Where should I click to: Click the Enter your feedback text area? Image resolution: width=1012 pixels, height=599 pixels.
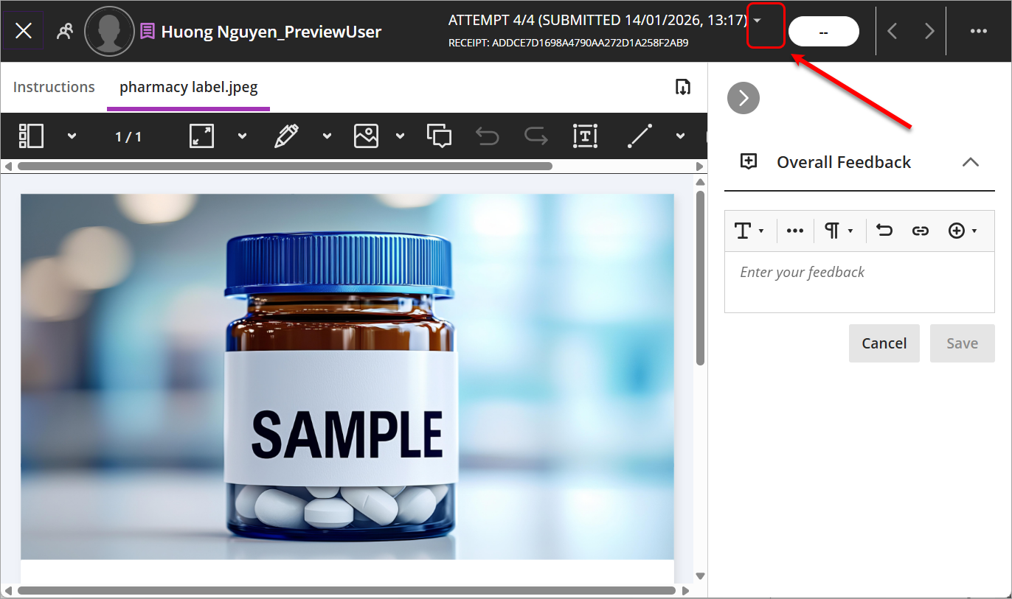[859, 281]
